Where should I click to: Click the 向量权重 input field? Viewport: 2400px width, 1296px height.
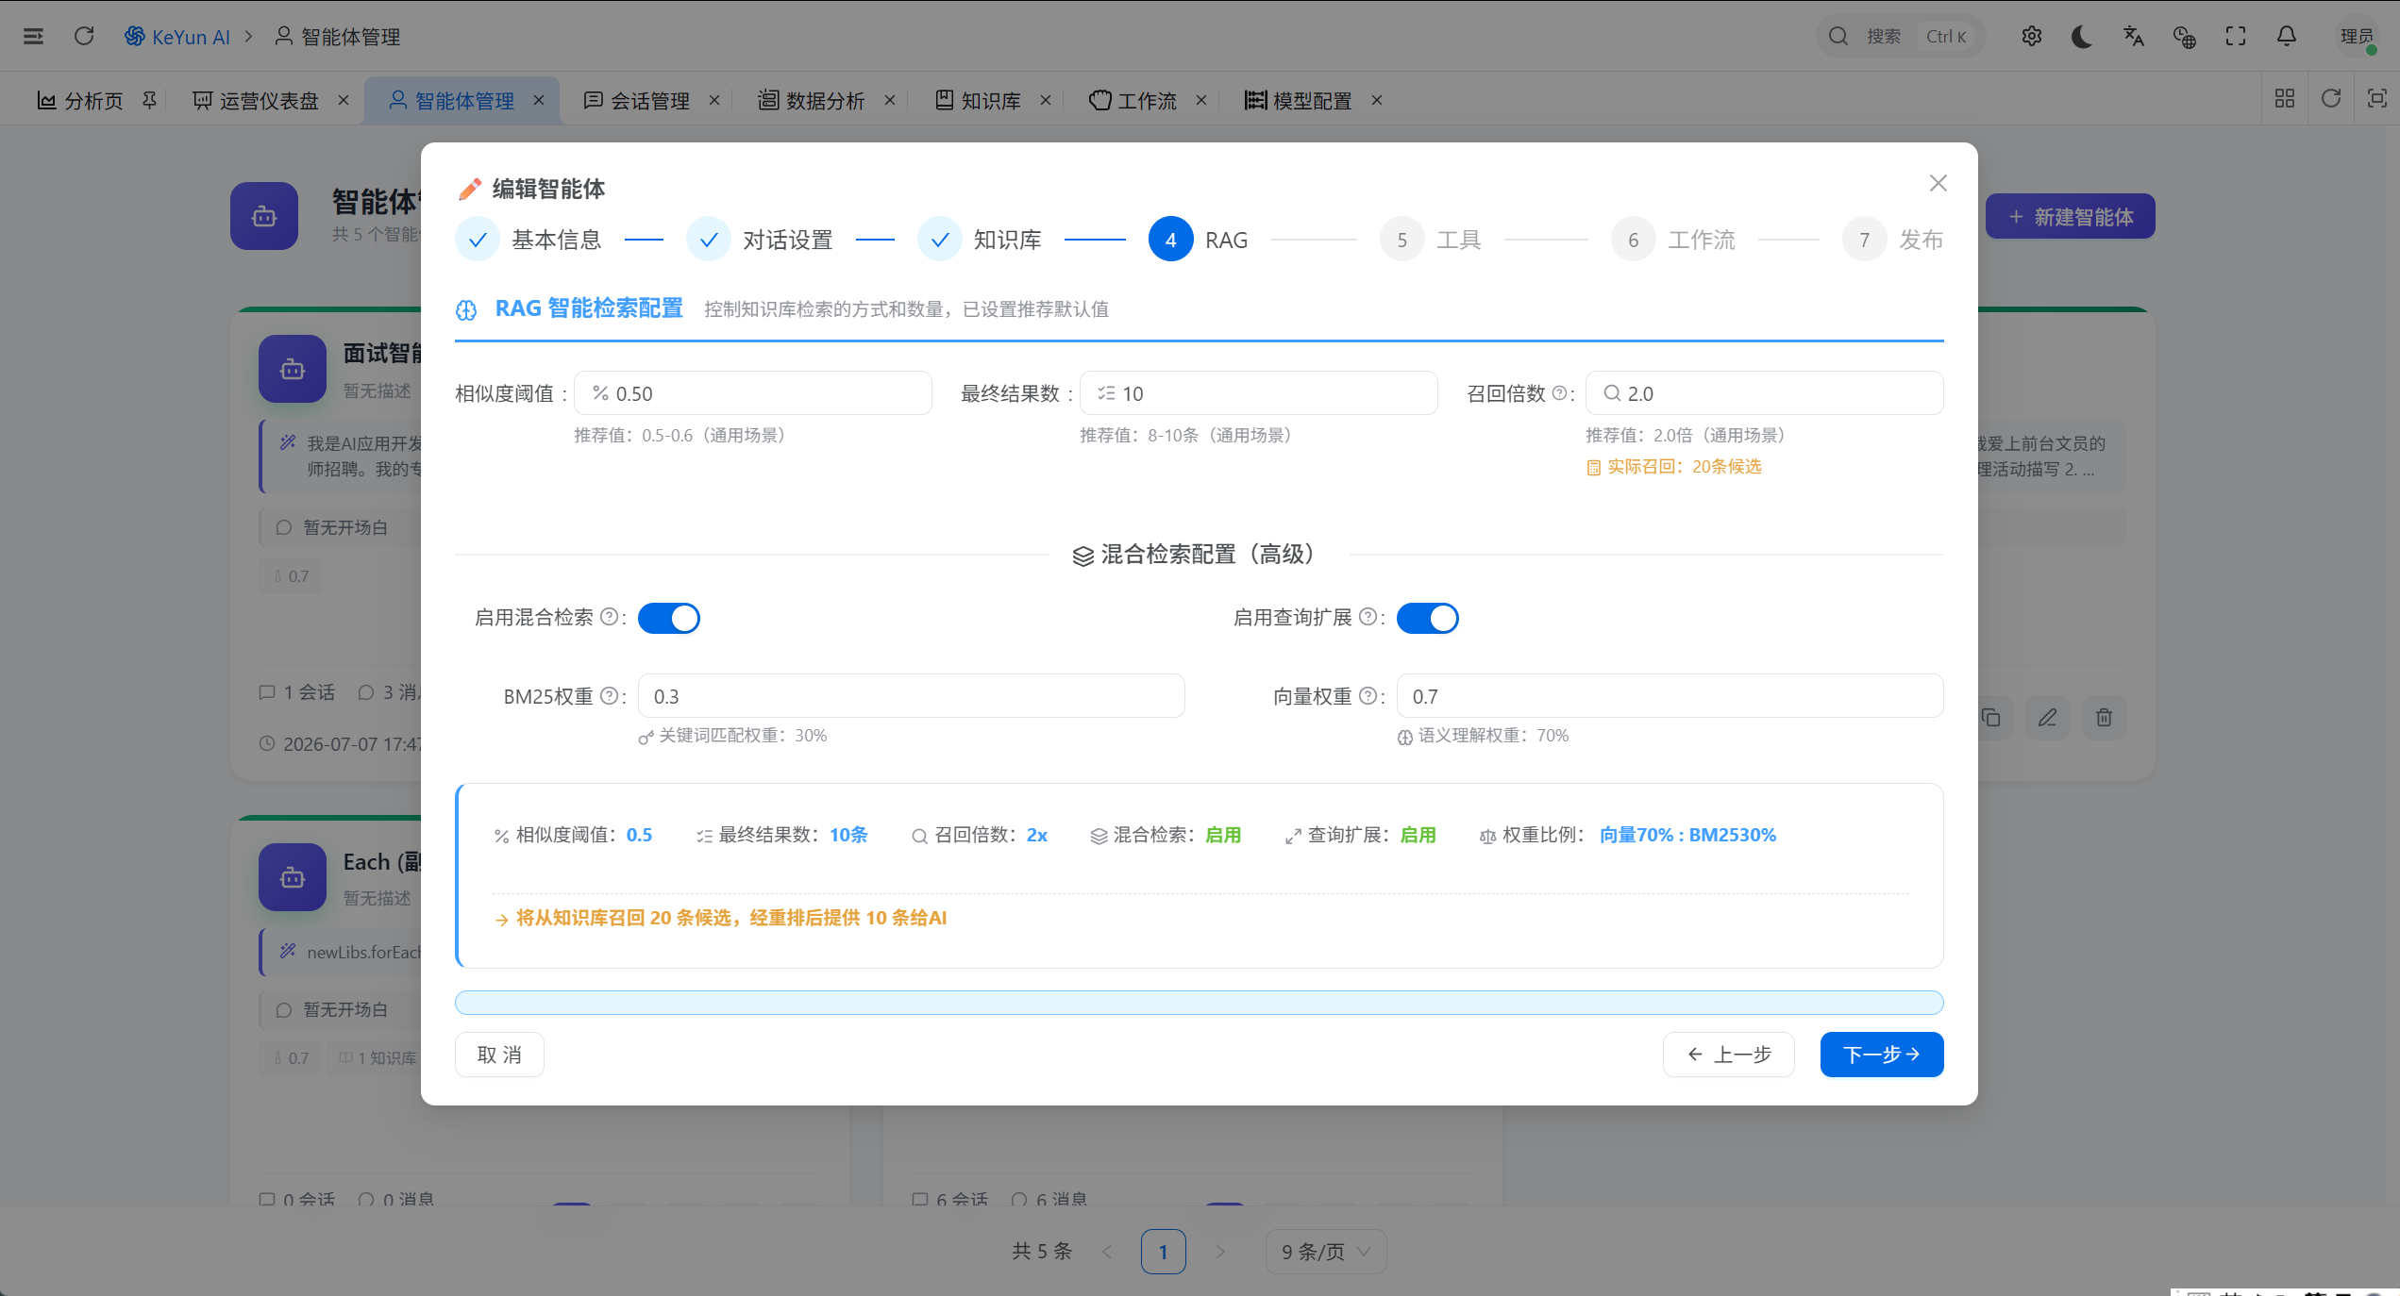(1670, 696)
